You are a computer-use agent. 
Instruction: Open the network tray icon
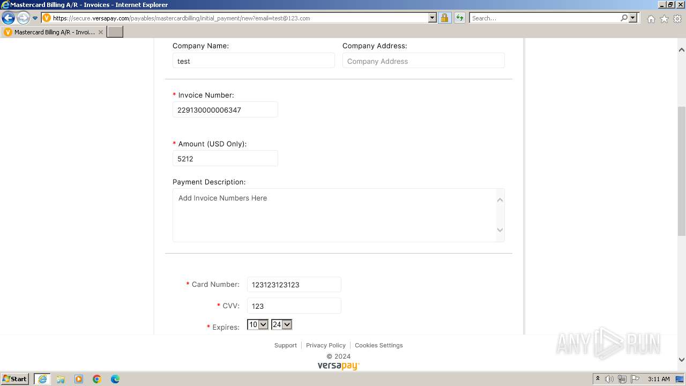tap(622, 379)
